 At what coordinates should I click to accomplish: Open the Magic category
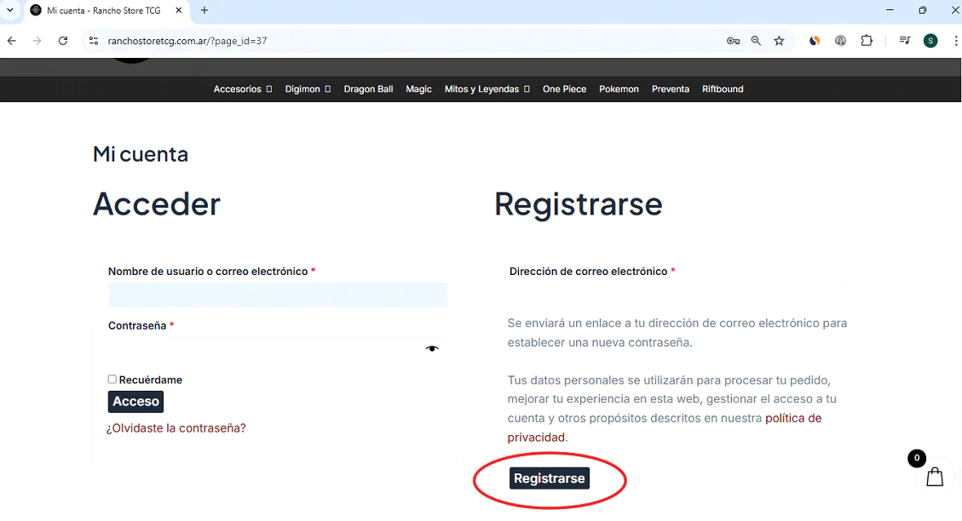(418, 89)
